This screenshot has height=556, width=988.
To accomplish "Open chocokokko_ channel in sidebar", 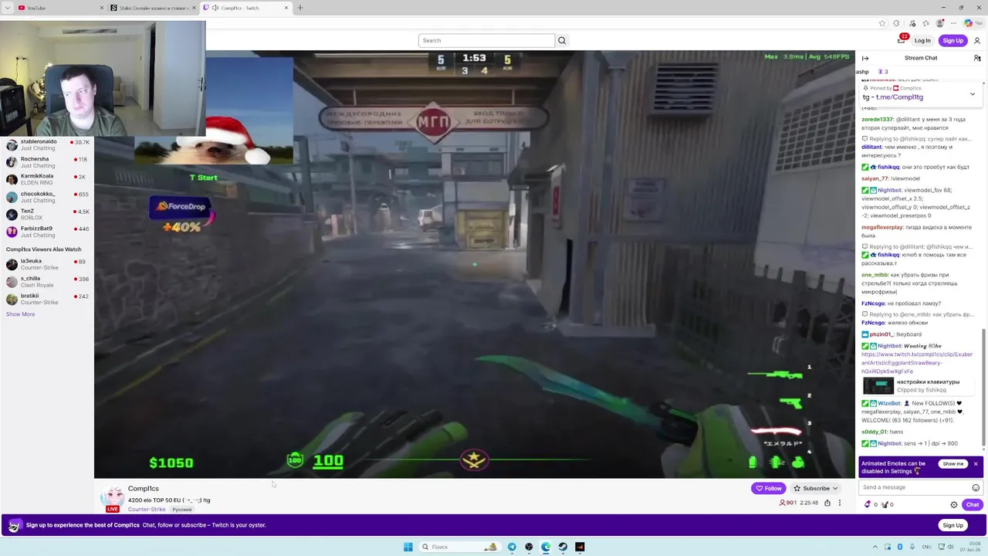I will tap(47, 197).
